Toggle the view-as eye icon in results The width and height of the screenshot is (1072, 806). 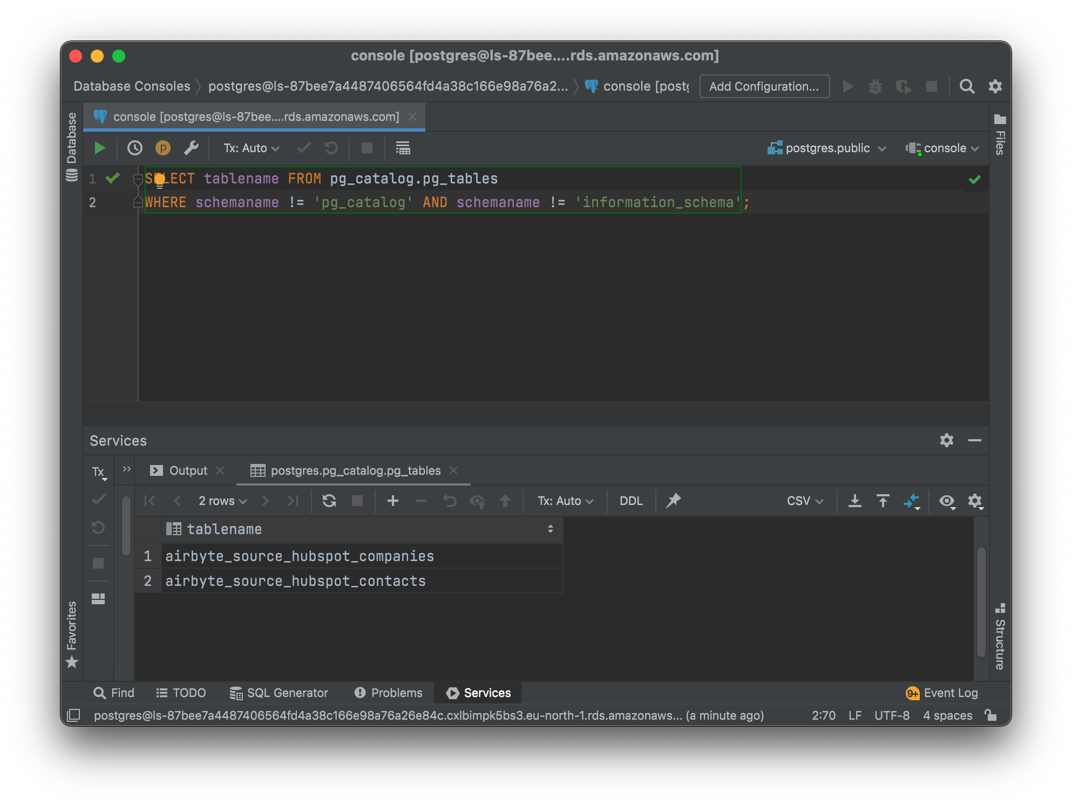(946, 501)
